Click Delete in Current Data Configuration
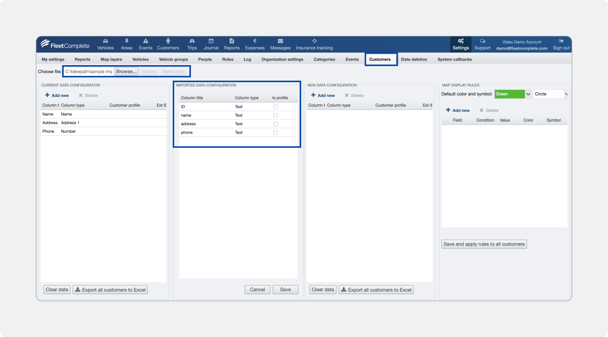The image size is (608, 337). click(x=88, y=95)
